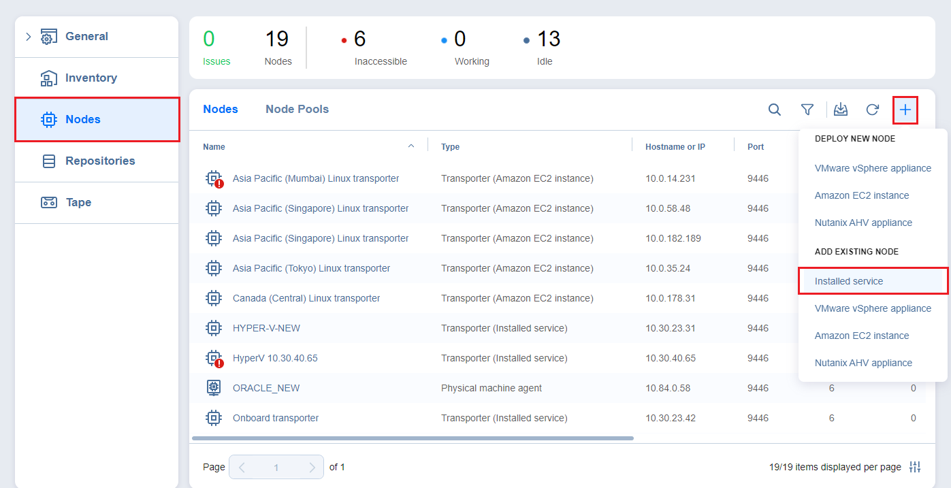Click the page number input field
Viewport: 951px width, 488px height.
(x=276, y=467)
